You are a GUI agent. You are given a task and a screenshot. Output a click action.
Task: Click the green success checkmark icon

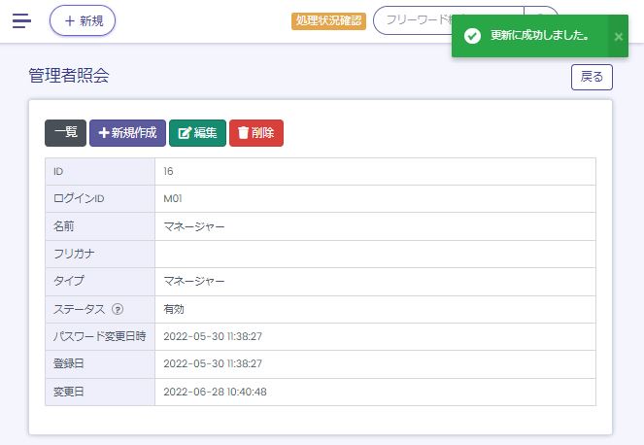(472, 36)
